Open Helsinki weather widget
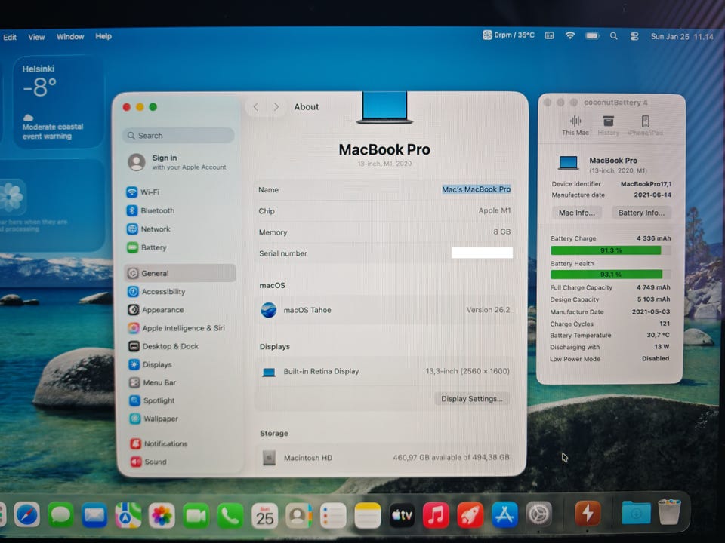Screen dimensions: 725x543 (59, 102)
